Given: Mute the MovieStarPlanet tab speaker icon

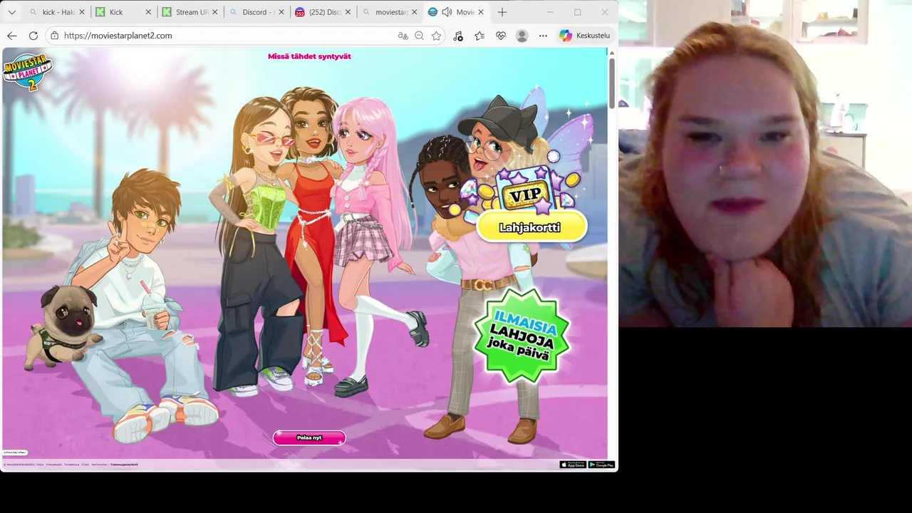Looking at the screenshot, I should (447, 12).
